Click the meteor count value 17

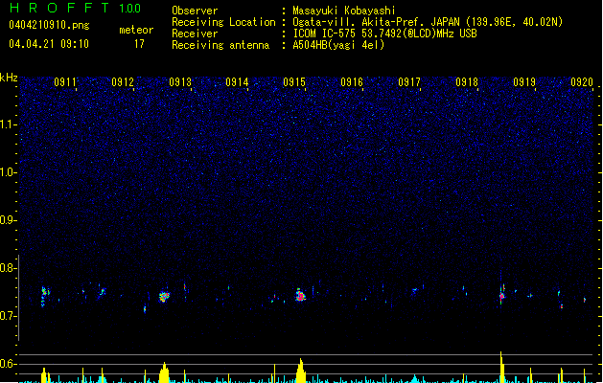pyautogui.click(x=139, y=44)
